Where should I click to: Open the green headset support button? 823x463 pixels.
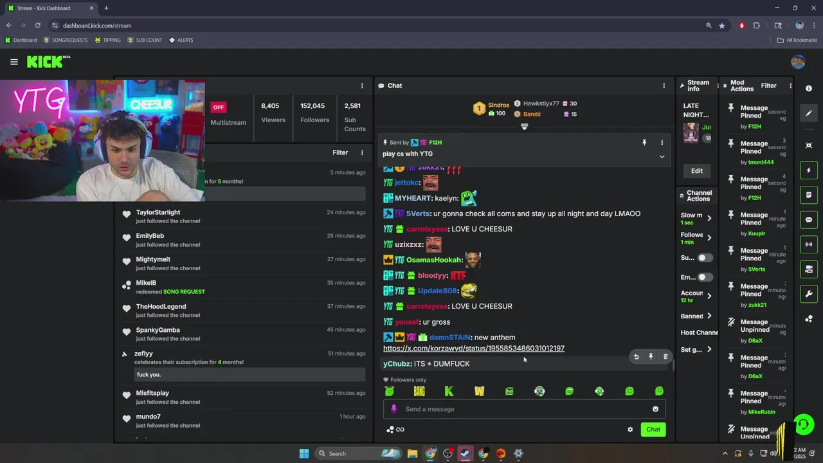pyautogui.click(x=803, y=424)
